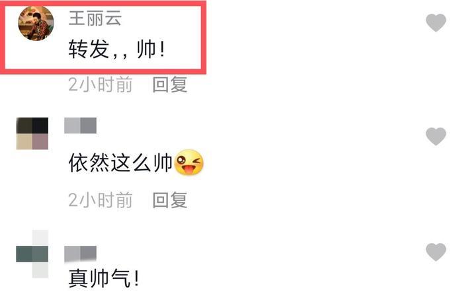Click 2小时前 timestamp under 王丽云's comment
This screenshot has width=463, height=296.
pyautogui.click(x=100, y=85)
